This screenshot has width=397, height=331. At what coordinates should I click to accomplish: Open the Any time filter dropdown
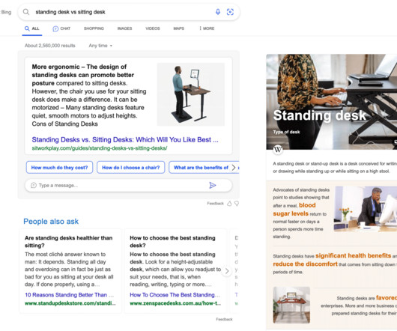[x=100, y=46]
